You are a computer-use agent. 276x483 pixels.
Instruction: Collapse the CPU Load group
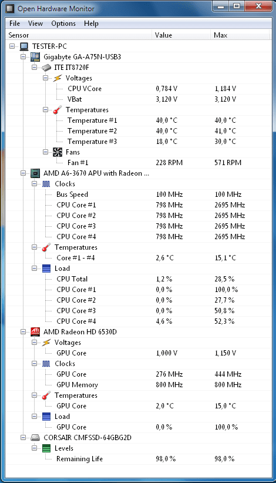click(x=35, y=269)
